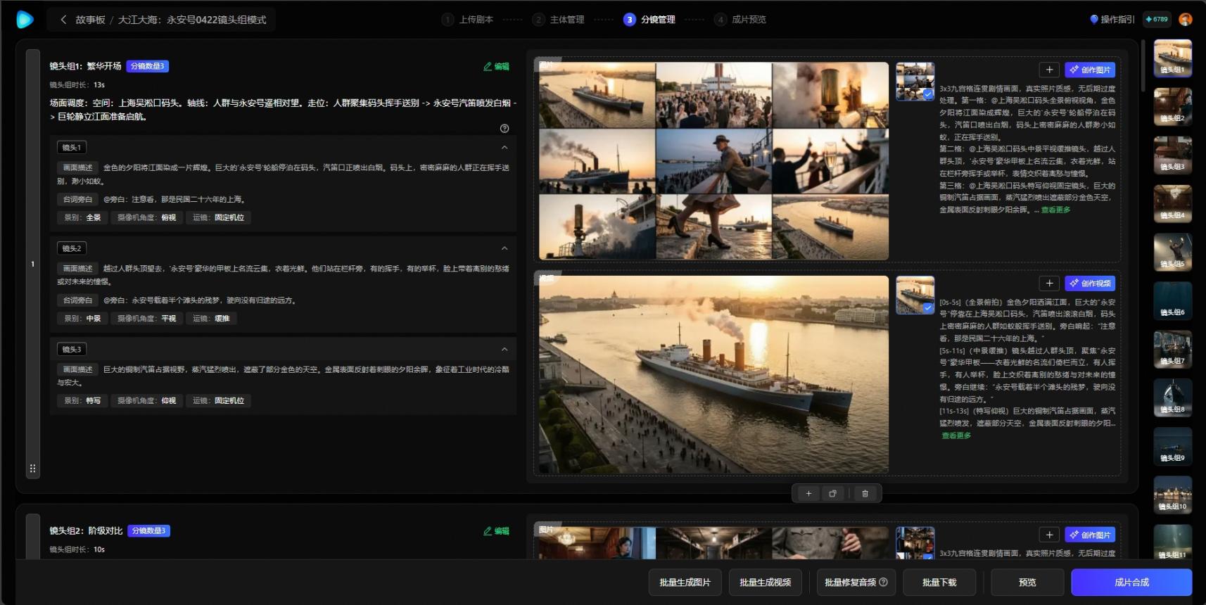Screen dimensions: 1206x605
Task: Expand video prompt with 查看更多 below [11s-13s]
Action: [x=956, y=435]
